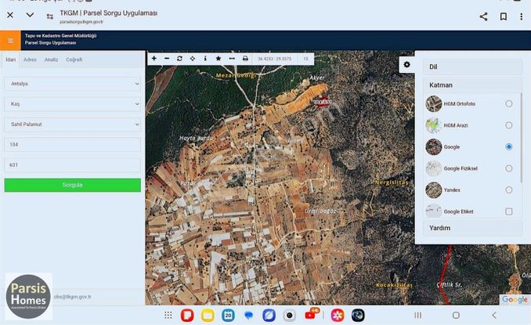Open the cbs@tkgm.gov.tr email link
The image size is (531, 325).
73,297
